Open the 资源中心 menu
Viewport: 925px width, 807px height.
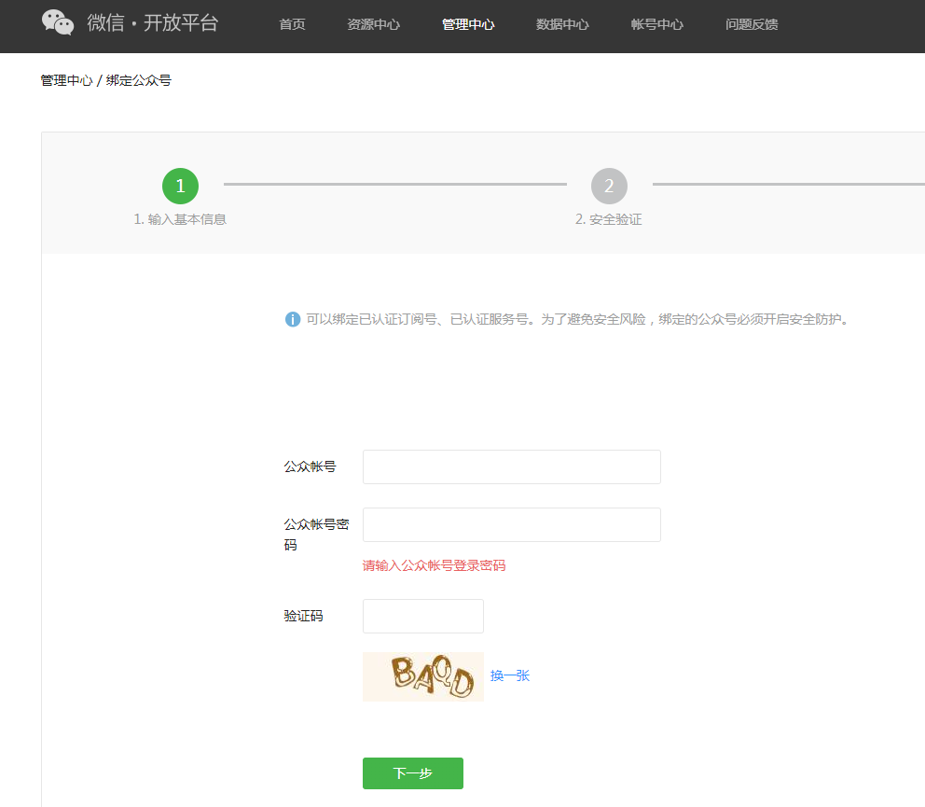pos(373,24)
